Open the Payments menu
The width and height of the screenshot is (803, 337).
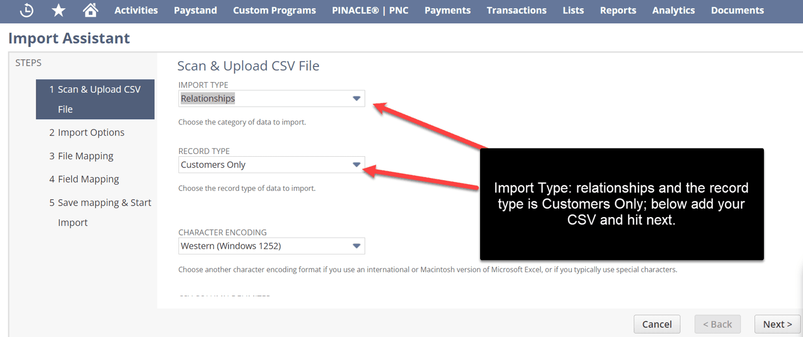tap(447, 10)
